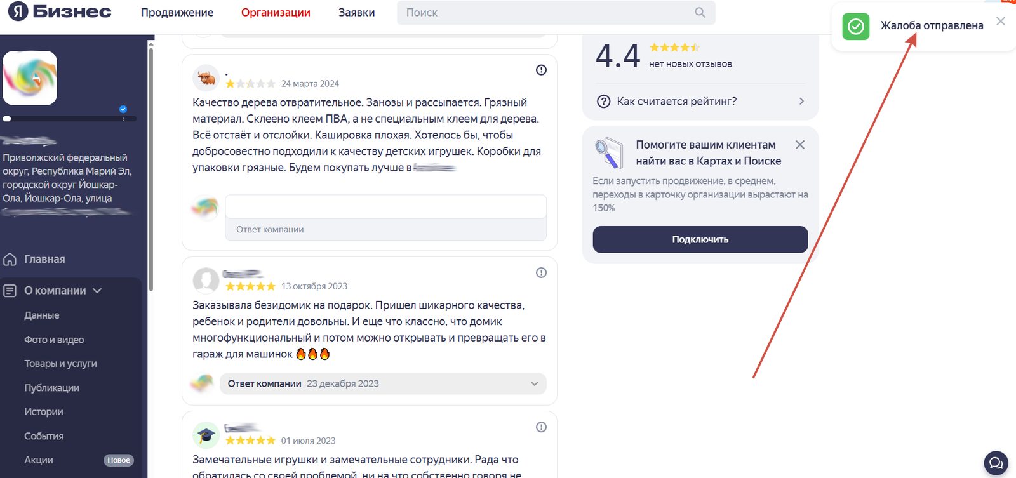Collapse the О компании sidebar section
Viewport: 1016px width, 478px height.
coord(97,291)
